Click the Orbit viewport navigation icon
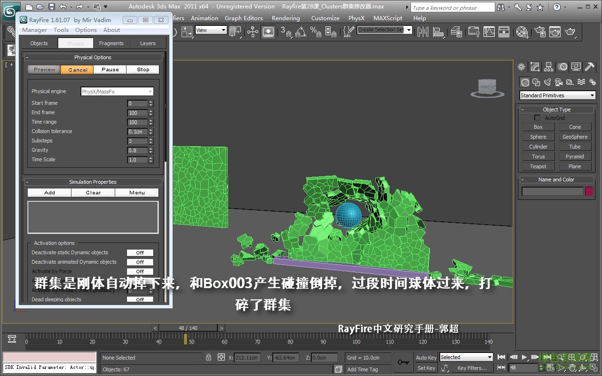This screenshot has width=602, height=376. [583, 368]
